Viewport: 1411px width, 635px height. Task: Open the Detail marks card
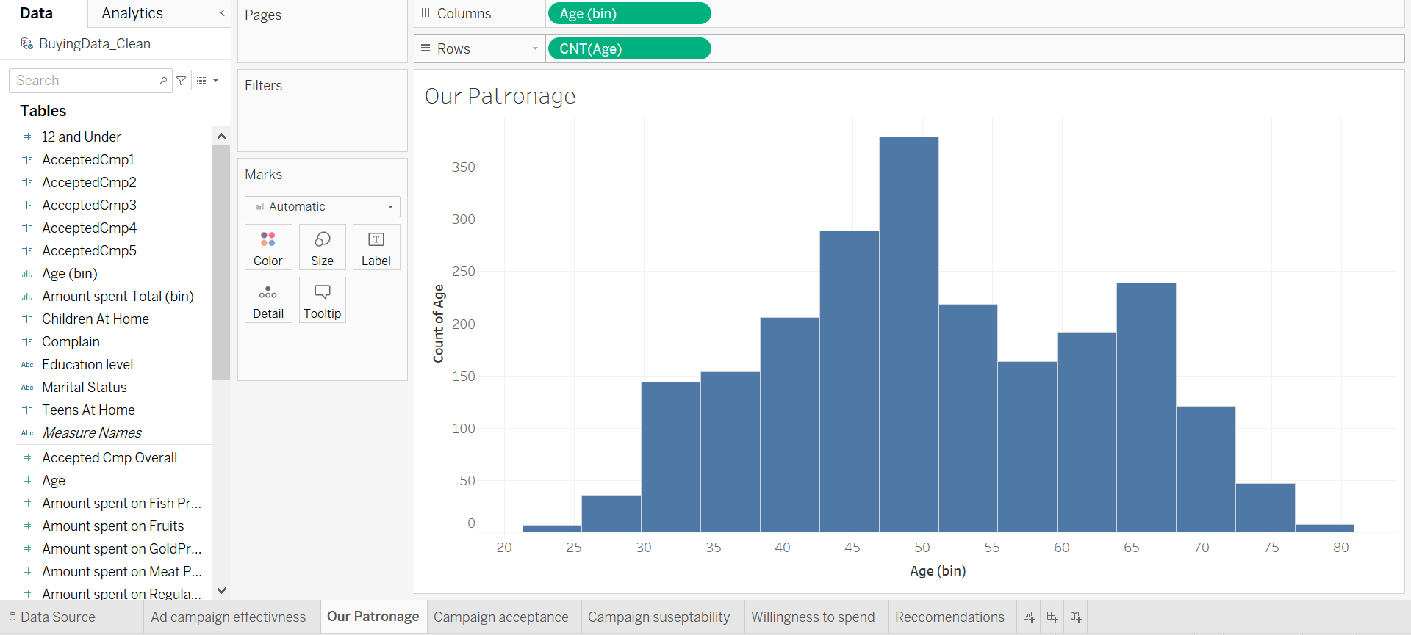point(268,300)
